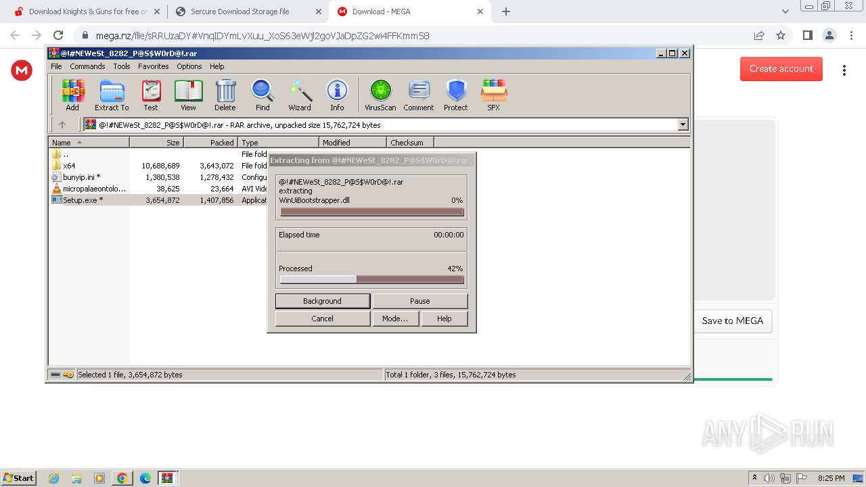This screenshot has height=487, width=866.
Task: Open the Tools menu
Action: pos(122,66)
